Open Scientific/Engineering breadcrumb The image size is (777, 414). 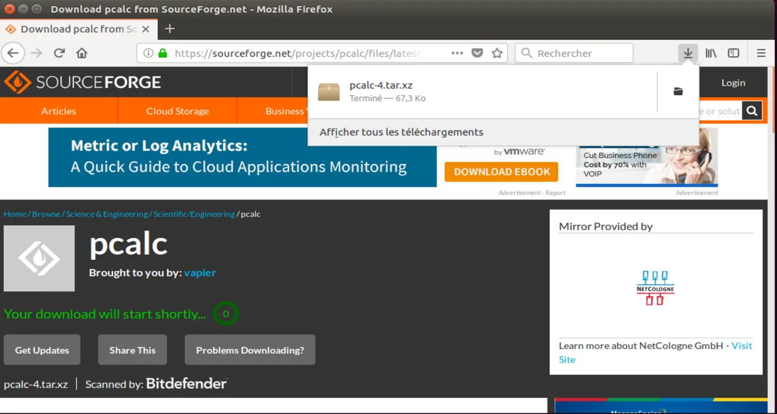194,214
